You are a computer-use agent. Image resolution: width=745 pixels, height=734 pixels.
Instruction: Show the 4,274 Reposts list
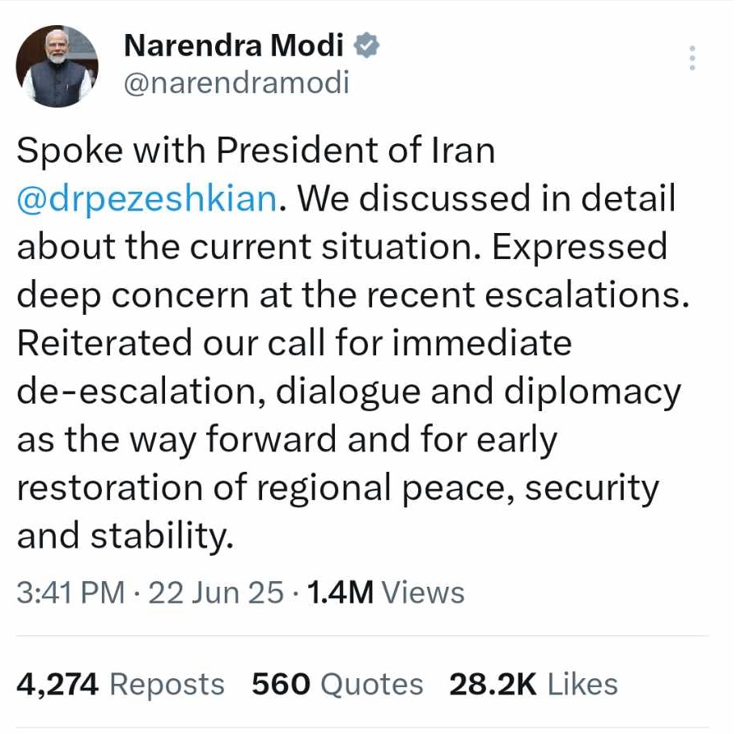[x=121, y=685]
